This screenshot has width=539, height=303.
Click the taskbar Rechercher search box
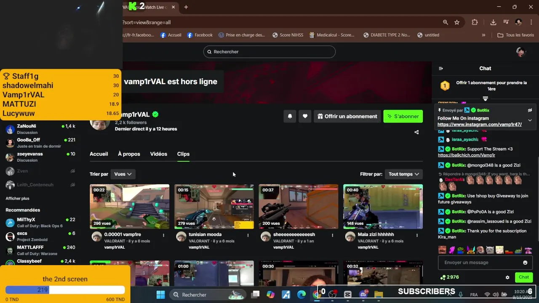(x=208, y=295)
